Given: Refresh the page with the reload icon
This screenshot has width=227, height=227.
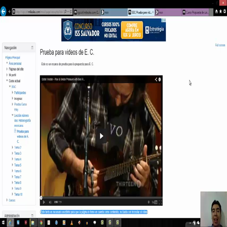Looking at the screenshot, I should tap(71, 12).
